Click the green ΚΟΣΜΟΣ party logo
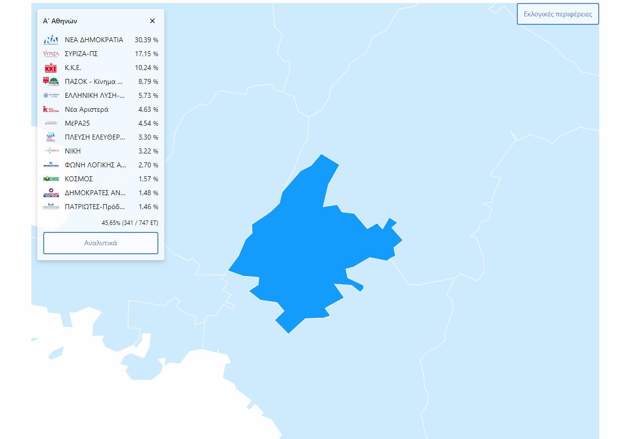The height and width of the screenshot is (439, 632). [51, 179]
